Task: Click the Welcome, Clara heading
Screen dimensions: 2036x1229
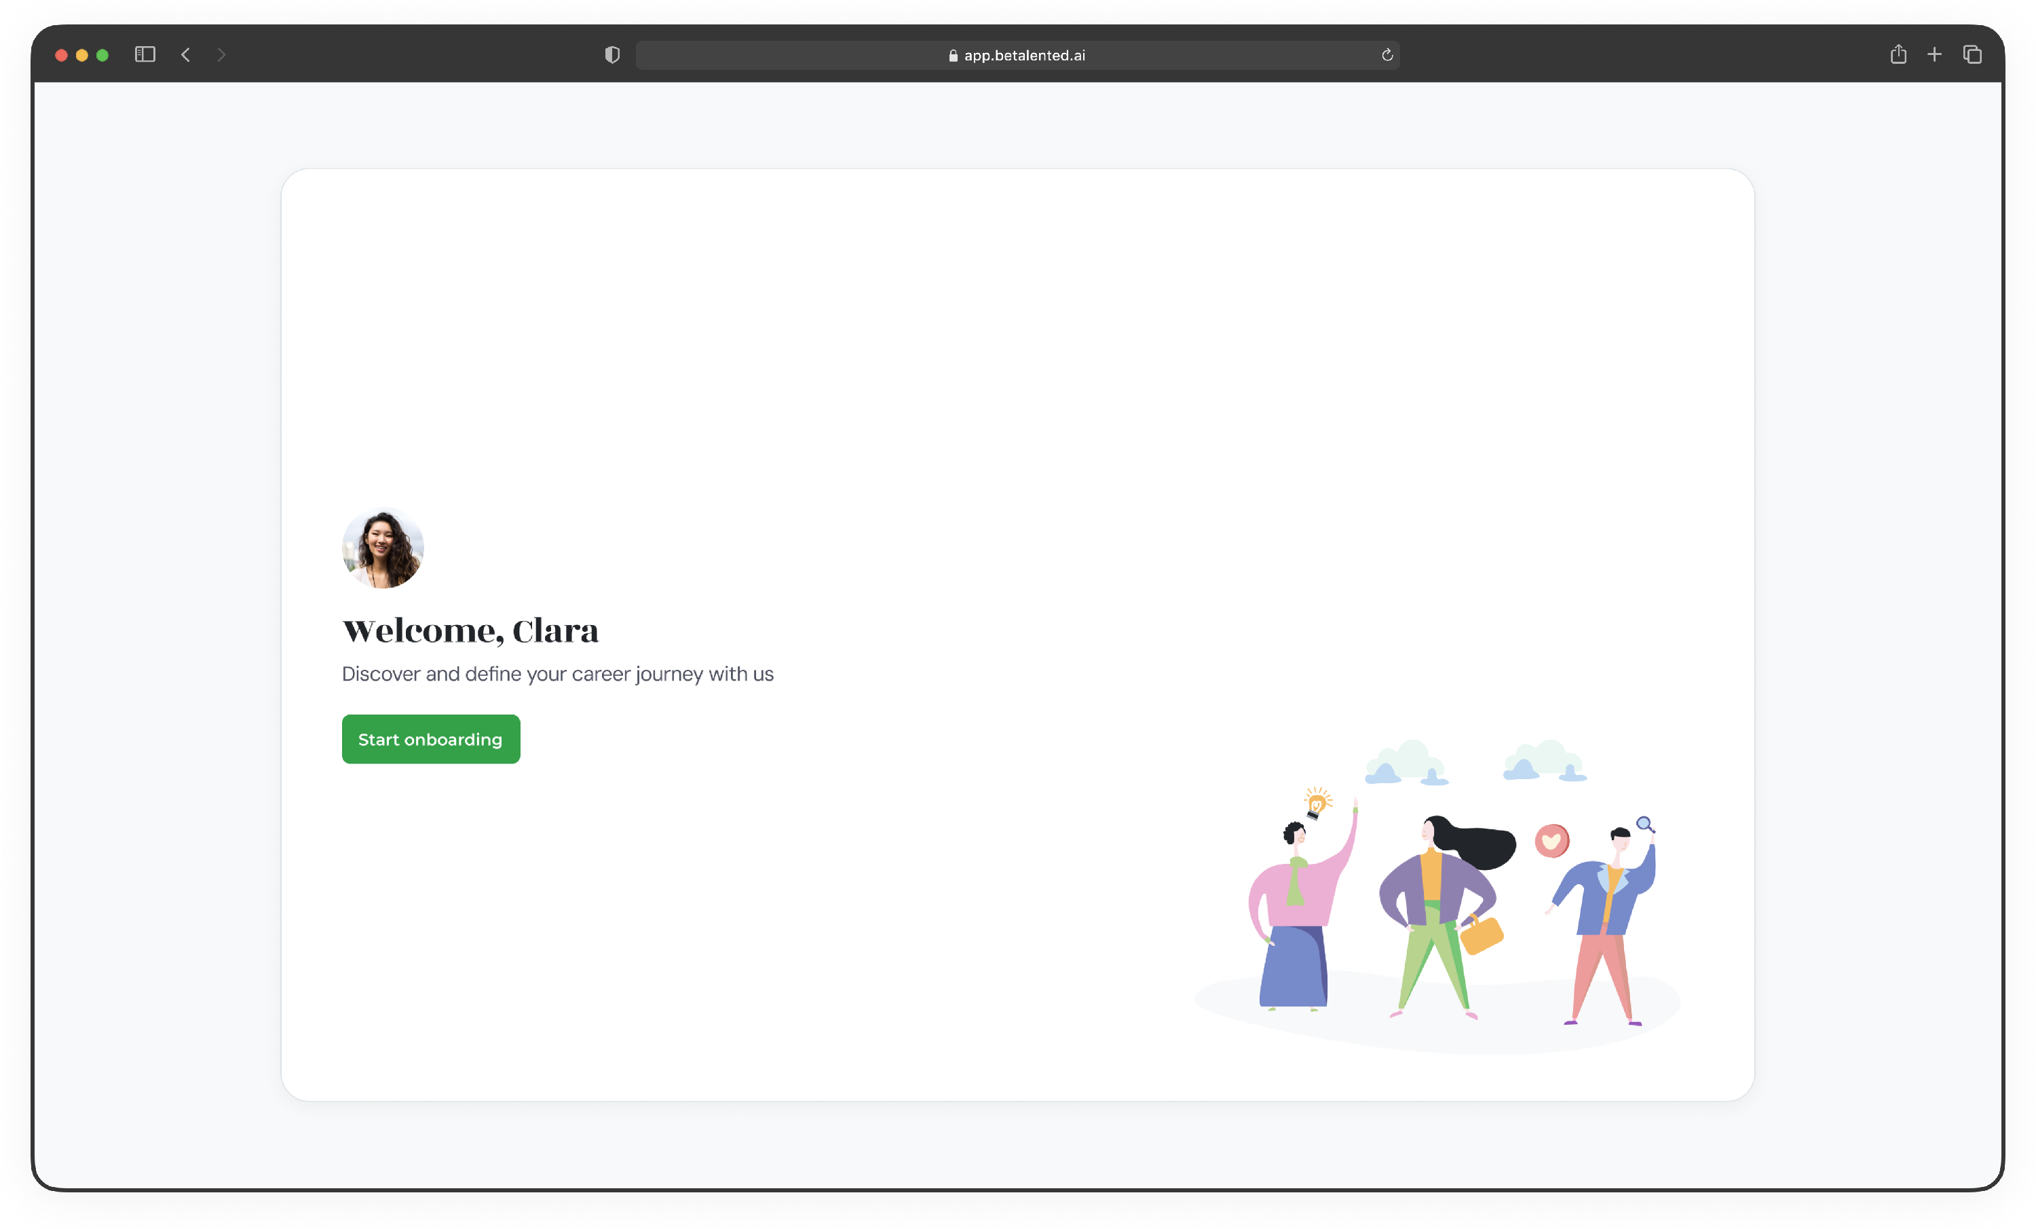Action: (x=470, y=630)
